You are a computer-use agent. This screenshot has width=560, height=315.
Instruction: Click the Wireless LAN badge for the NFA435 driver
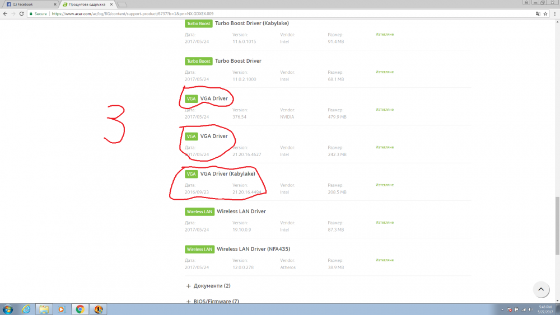pyautogui.click(x=199, y=250)
